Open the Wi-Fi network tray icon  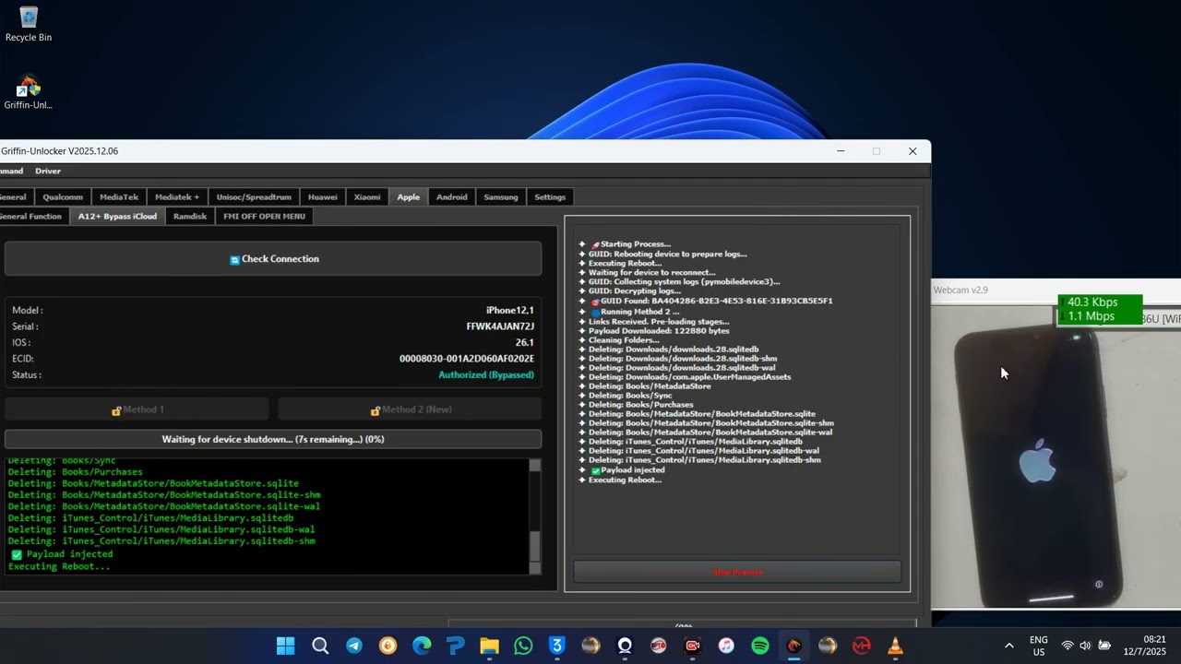pyautogui.click(x=1068, y=646)
